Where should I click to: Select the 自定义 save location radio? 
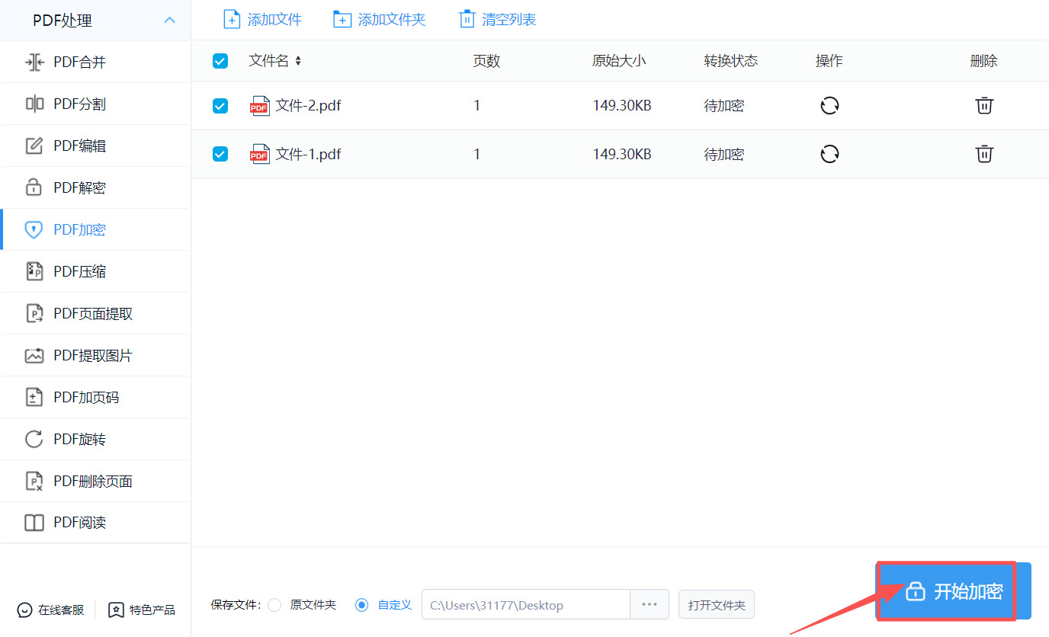[363, 605]
